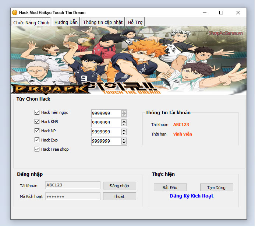Open the Đăng Ký Kích Hoạt link

tap(191, 196)
